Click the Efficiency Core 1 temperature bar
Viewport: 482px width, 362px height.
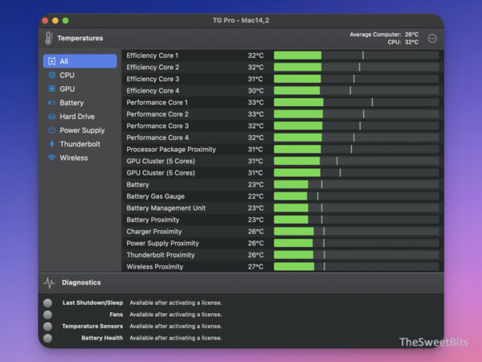(356, 56)
